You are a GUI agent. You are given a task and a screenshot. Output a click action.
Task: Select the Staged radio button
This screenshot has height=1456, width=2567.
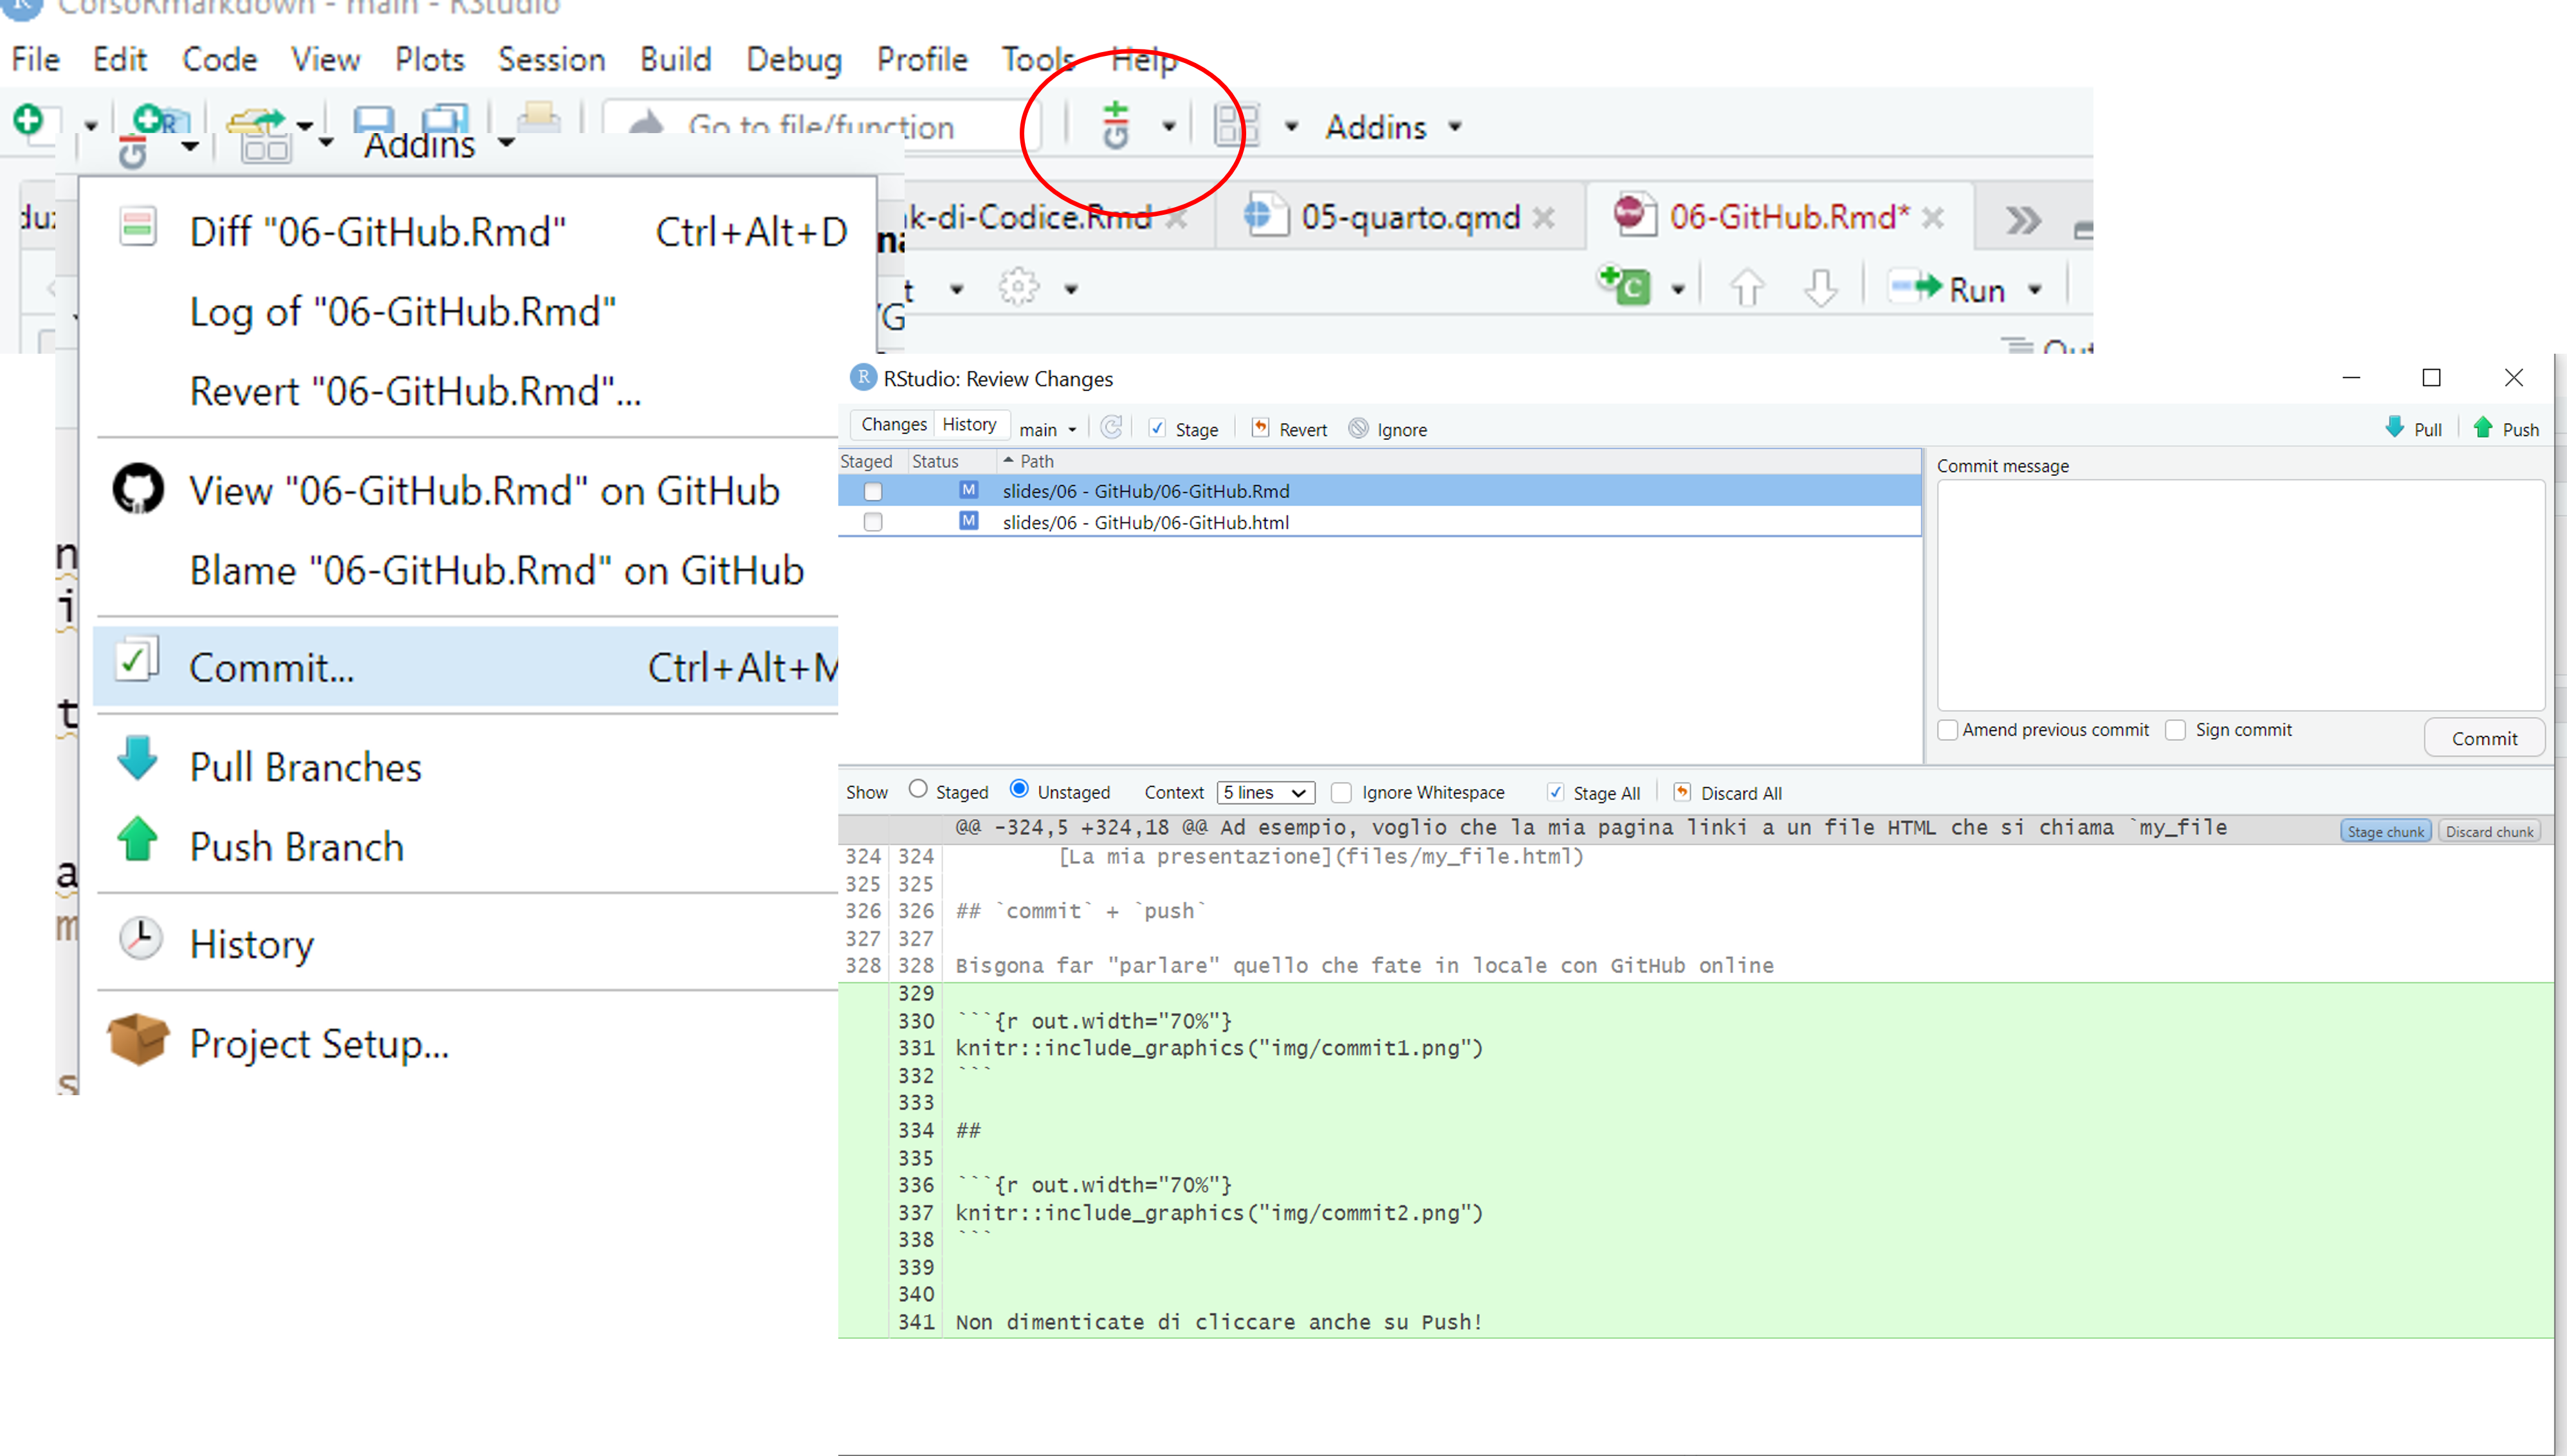pos(917,789)
